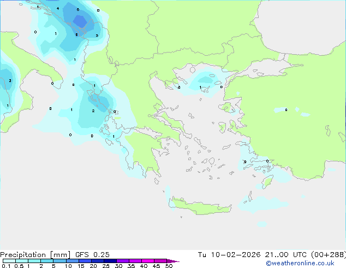
Task: Click the map value "4" over Adriatic coast
Action: tap(58, 9)
